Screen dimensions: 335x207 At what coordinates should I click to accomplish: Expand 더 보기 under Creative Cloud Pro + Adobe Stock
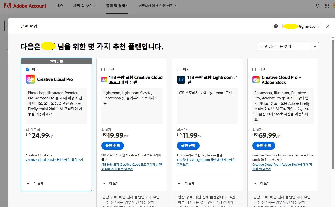pyautogui.click(x=261, y=183)
